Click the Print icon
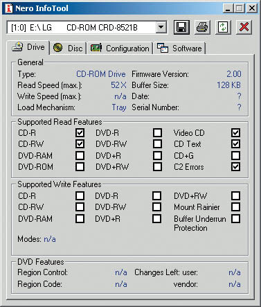The image size is (261, 307). (x=202, y=27)
